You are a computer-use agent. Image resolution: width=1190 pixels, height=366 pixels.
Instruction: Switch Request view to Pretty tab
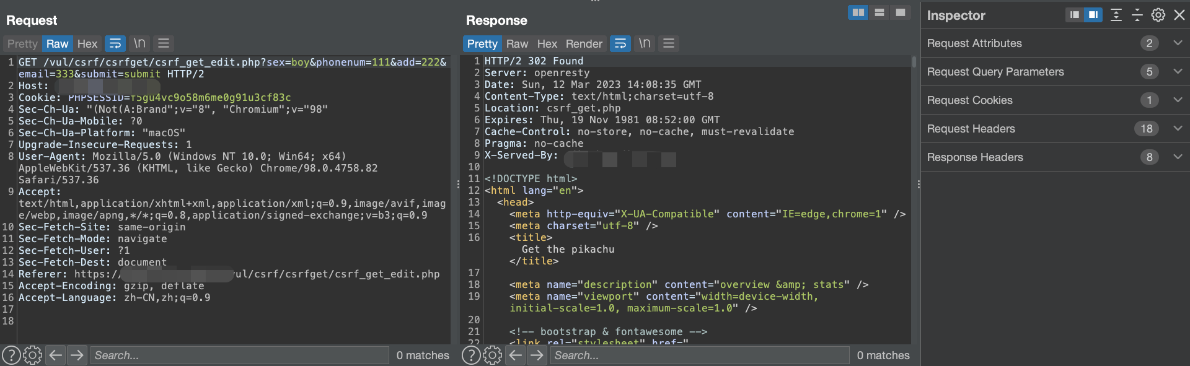[x=22, y=44]
